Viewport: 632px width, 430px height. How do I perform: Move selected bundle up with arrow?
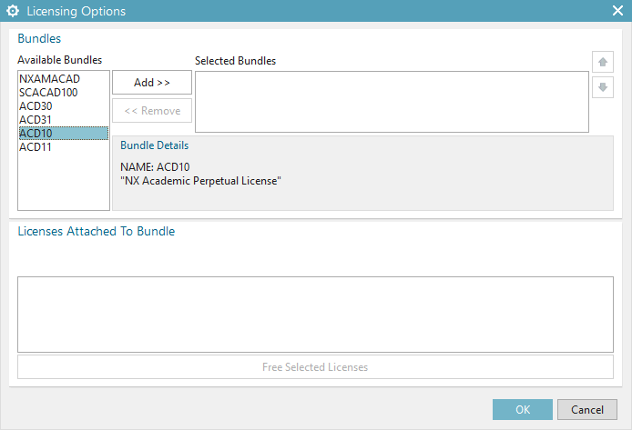(601, 63)
